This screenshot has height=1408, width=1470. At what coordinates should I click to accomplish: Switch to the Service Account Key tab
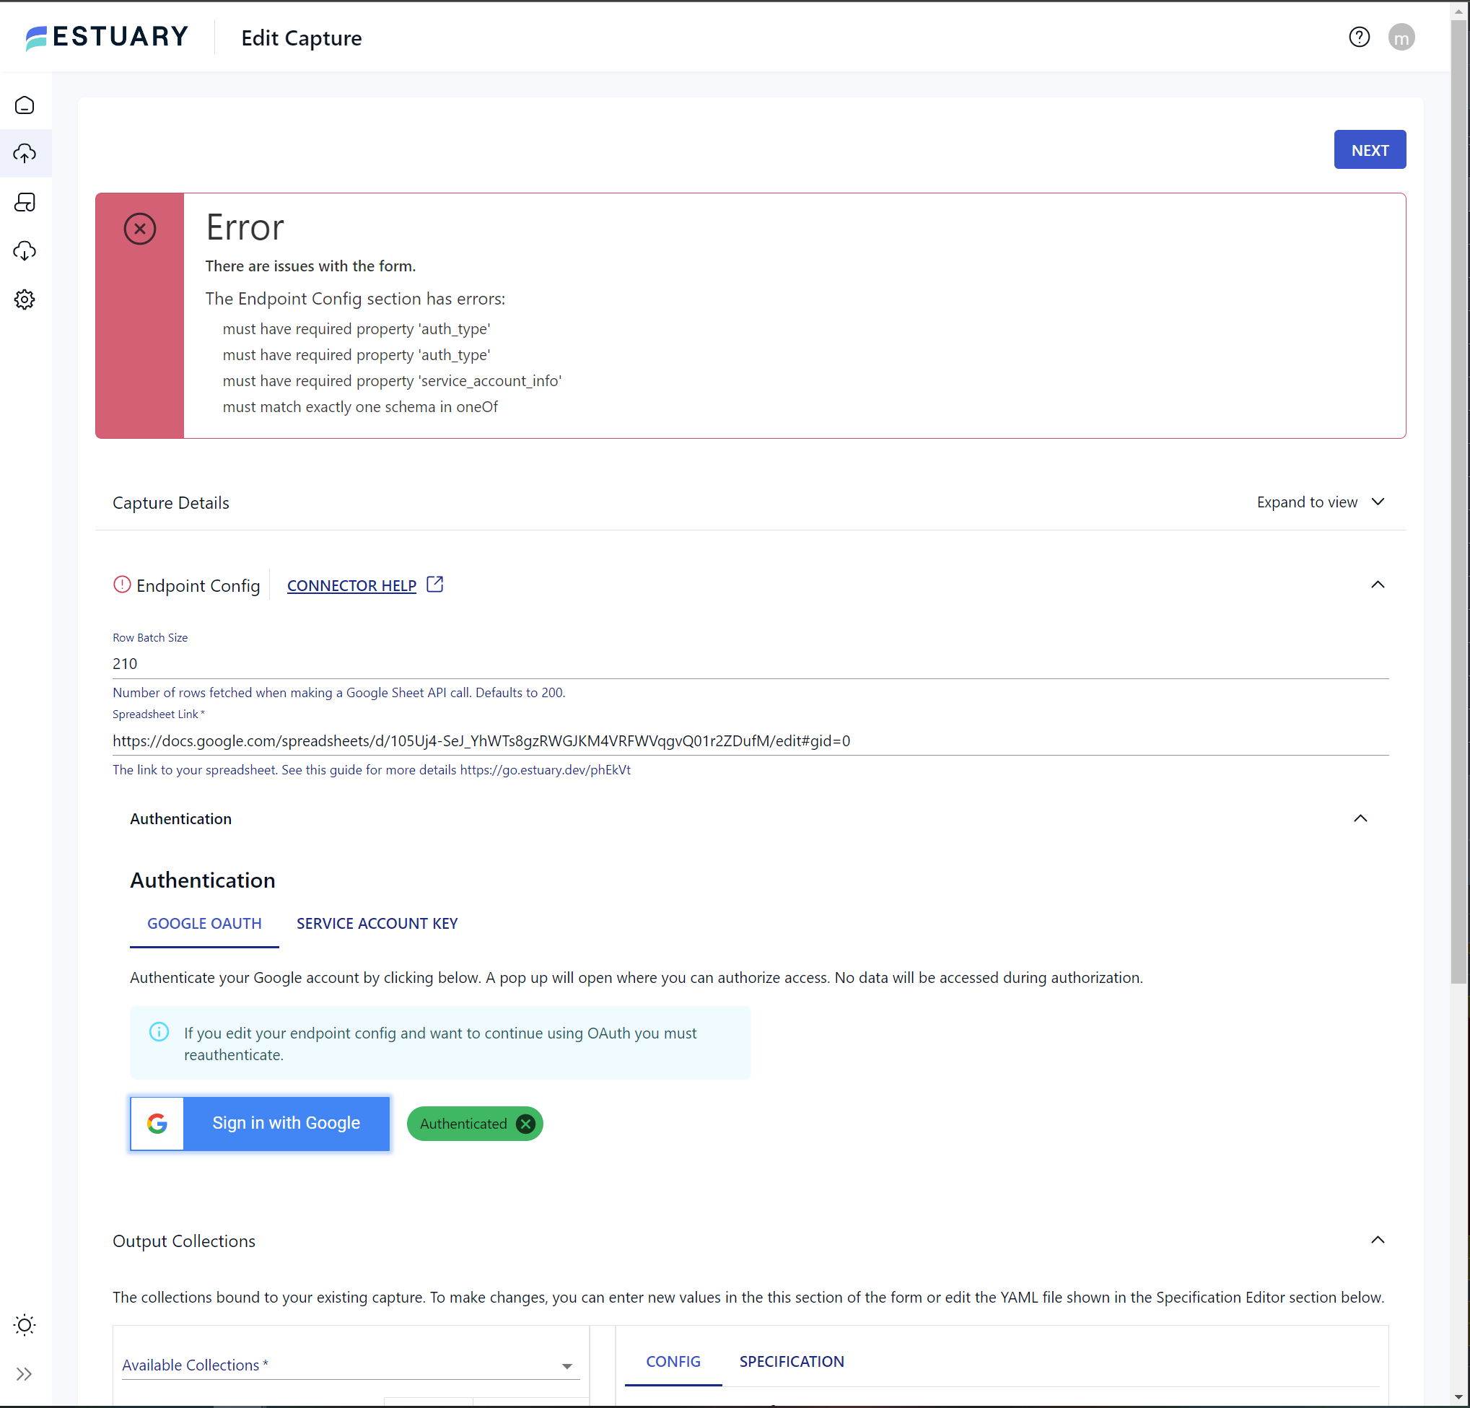(377, 924)
